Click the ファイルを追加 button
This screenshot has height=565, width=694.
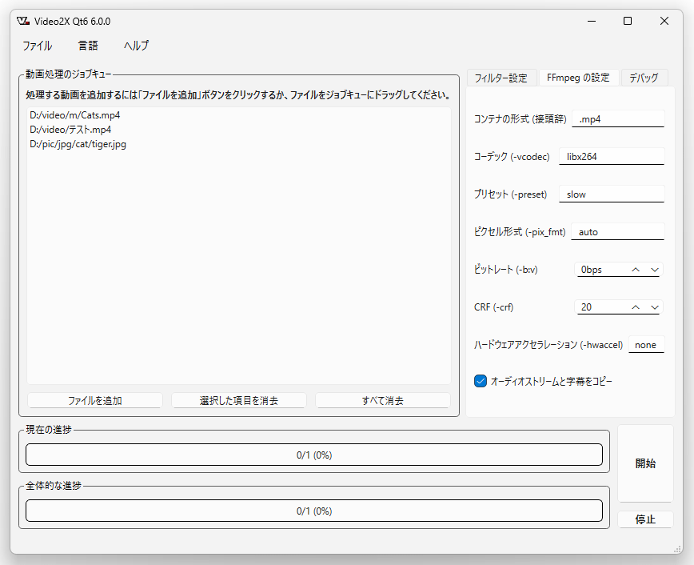[94, 401]
